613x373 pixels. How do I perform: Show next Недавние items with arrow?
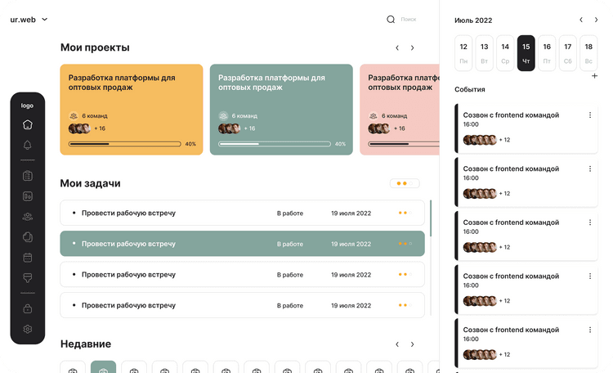click(412, 344)
